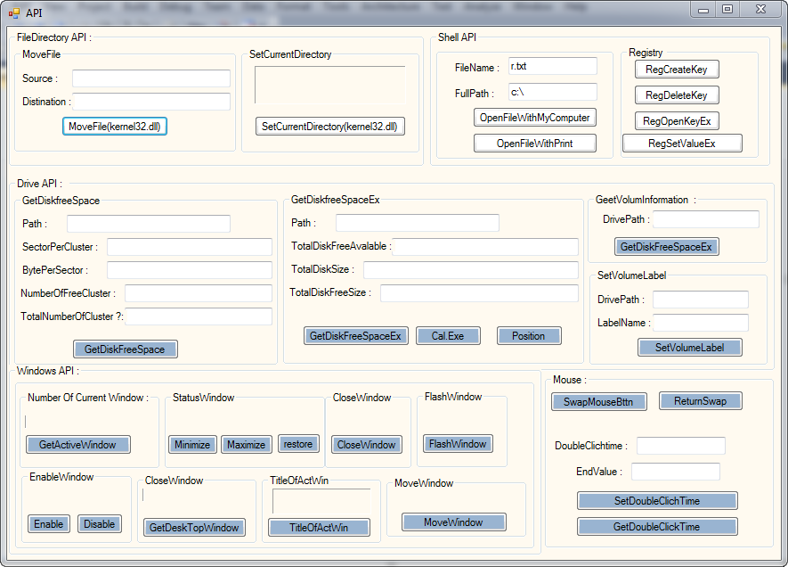Click the restore button in StatusWindow
Image resolution: width=788 pixels, height=567 pixels.
pyautogui.click(x=298, y=444)
